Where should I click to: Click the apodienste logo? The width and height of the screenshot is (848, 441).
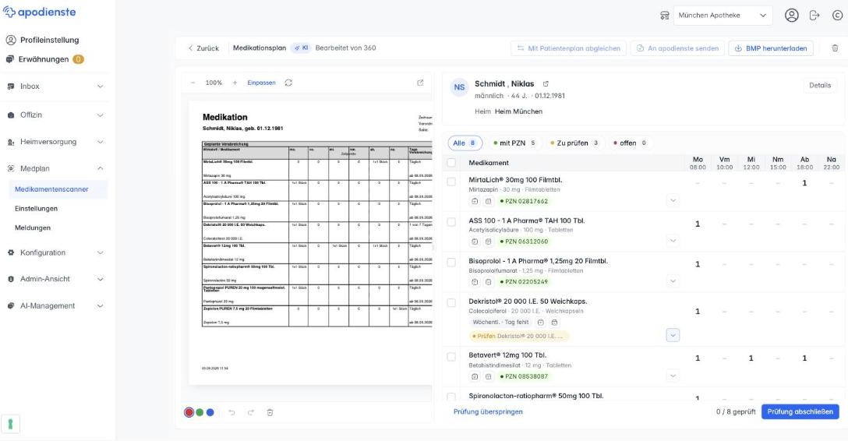tap(40, 12)
